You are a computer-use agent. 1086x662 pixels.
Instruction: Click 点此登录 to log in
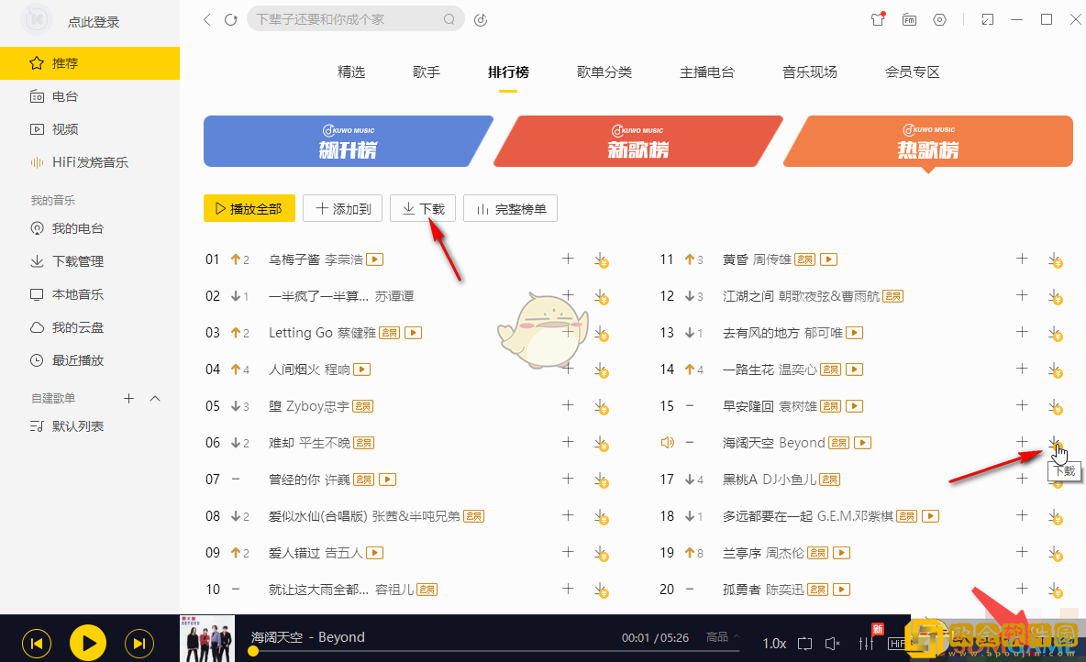click(94, 22)
